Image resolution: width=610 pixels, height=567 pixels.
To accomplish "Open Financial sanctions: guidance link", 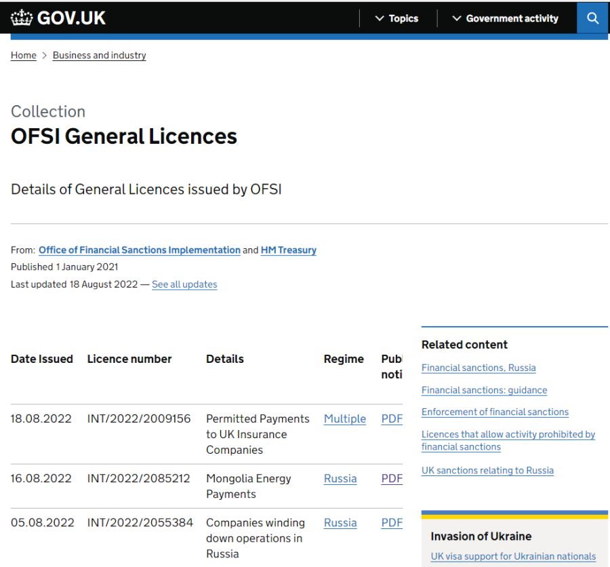I will [x=485, y=390].
